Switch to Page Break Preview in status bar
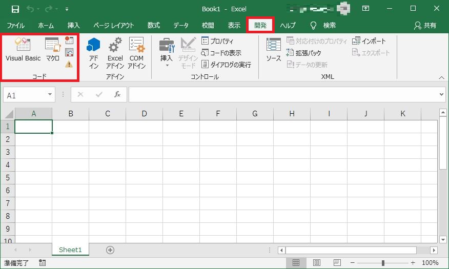The image size is (449, 269). [337, 263]
